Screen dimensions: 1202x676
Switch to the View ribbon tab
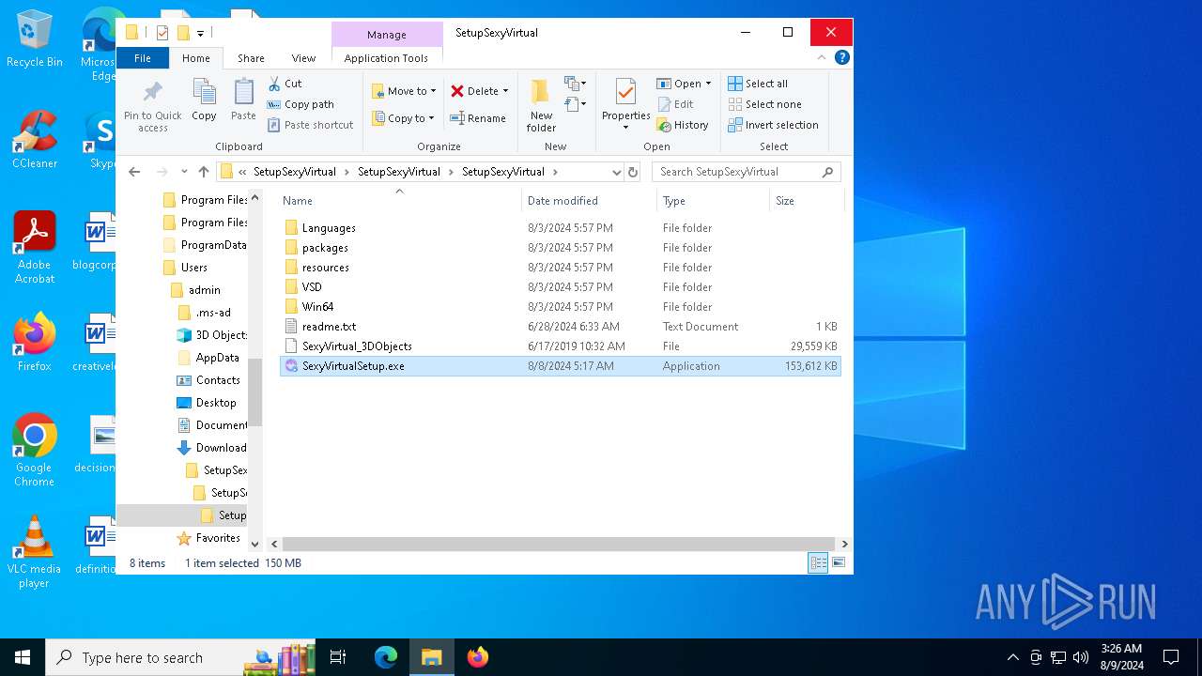pos(303,58)
